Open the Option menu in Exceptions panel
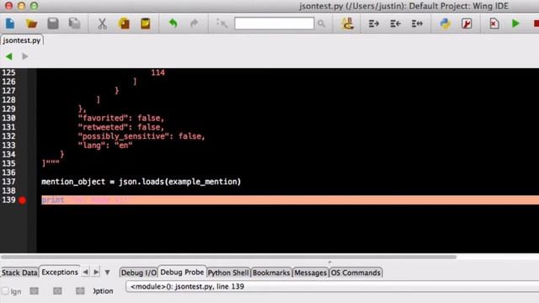Image resolution: width=539 pixels, height=303 pixels. tap(103, 291)
